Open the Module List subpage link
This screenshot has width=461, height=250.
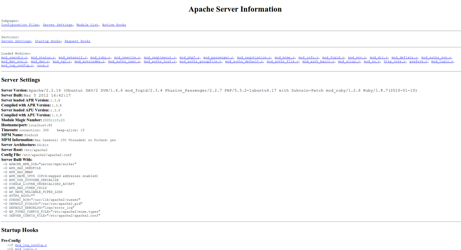click(x=87, y=25)
